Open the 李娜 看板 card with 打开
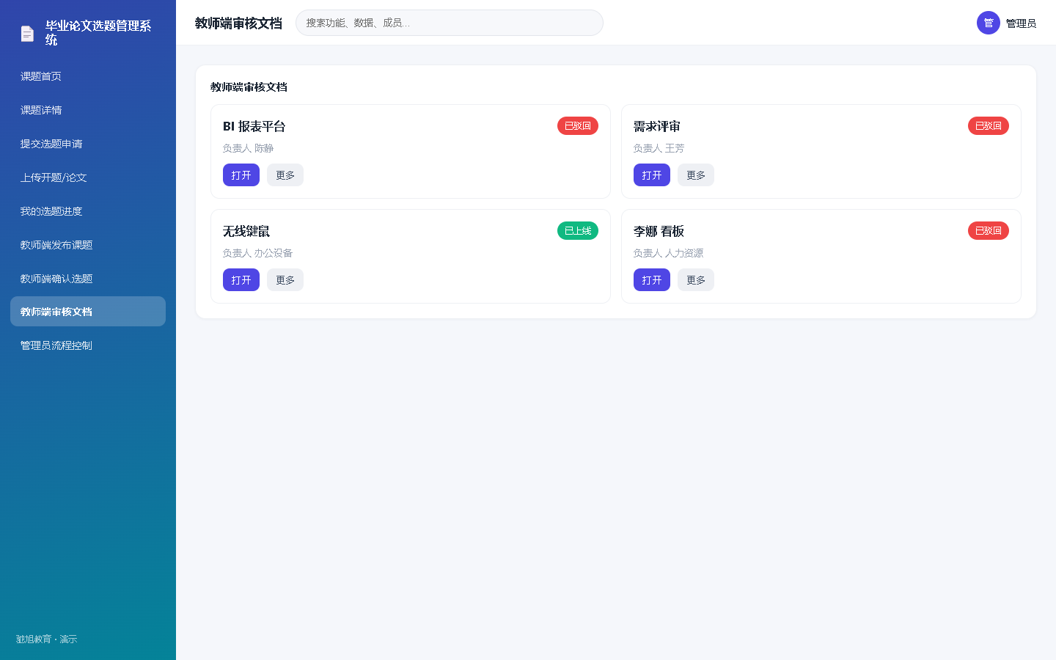Viewport: 1056px width, 660px height. click(x=652, y=280)
